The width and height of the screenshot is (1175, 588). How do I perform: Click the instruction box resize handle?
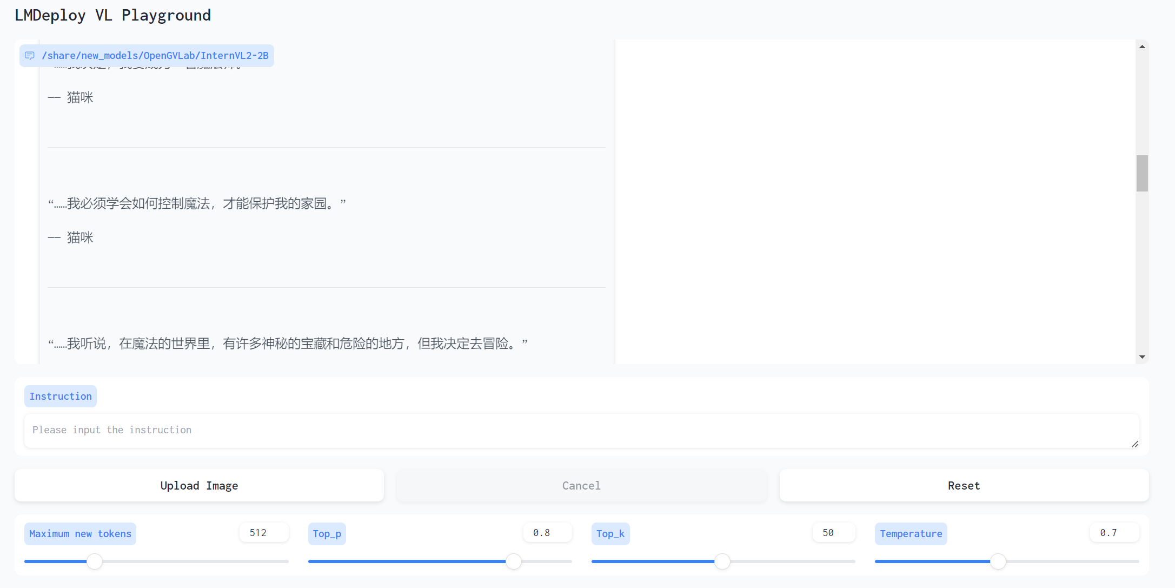tap(1135, 444)
